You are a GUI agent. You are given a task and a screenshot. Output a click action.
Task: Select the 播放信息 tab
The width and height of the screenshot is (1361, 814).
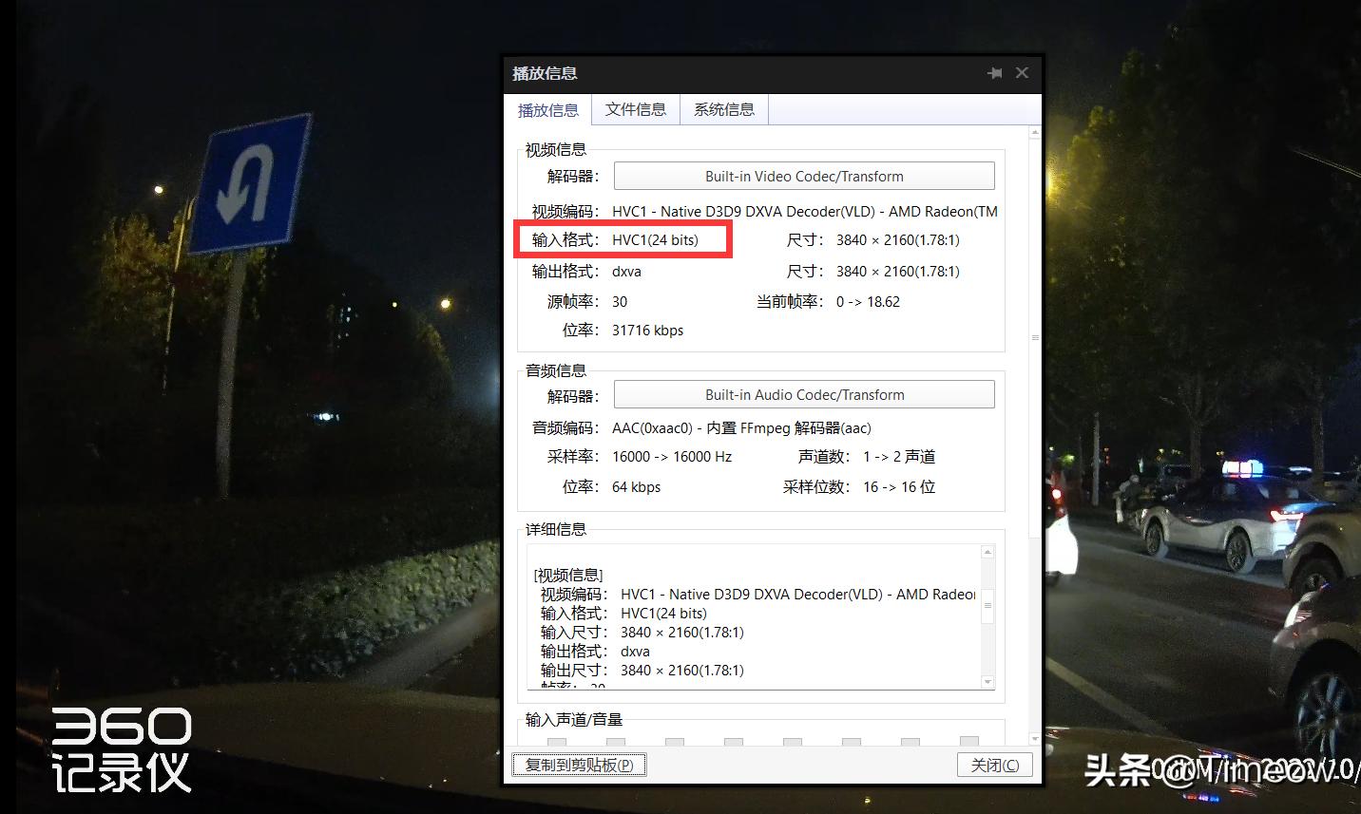click(547, 110)
